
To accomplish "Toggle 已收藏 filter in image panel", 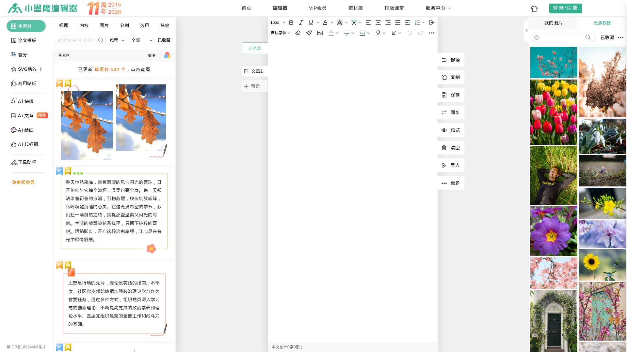I will point(607,37).
